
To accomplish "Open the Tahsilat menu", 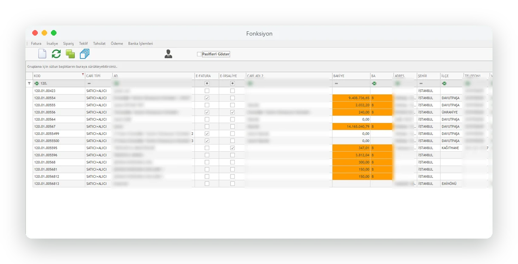I will click(99, 44).
